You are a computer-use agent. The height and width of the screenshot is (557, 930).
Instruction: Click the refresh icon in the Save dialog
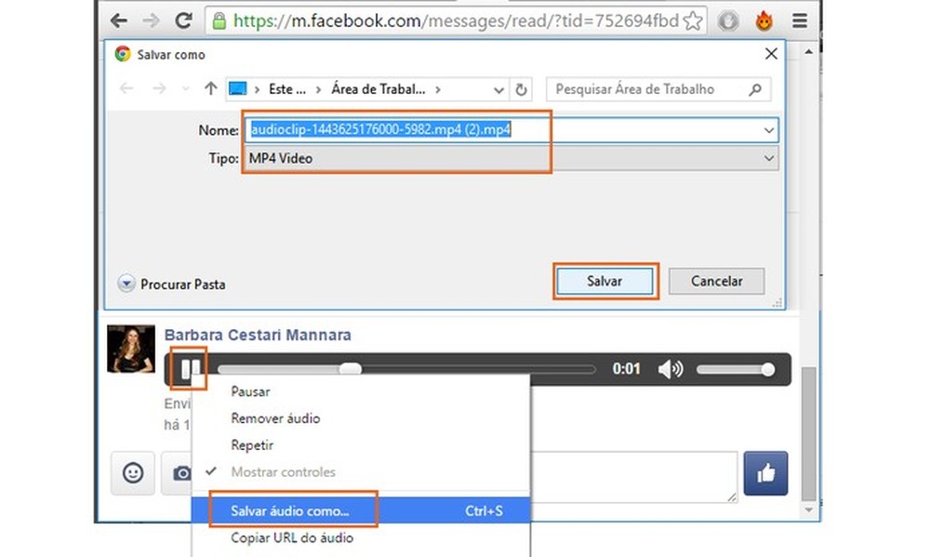coord(521,88)
